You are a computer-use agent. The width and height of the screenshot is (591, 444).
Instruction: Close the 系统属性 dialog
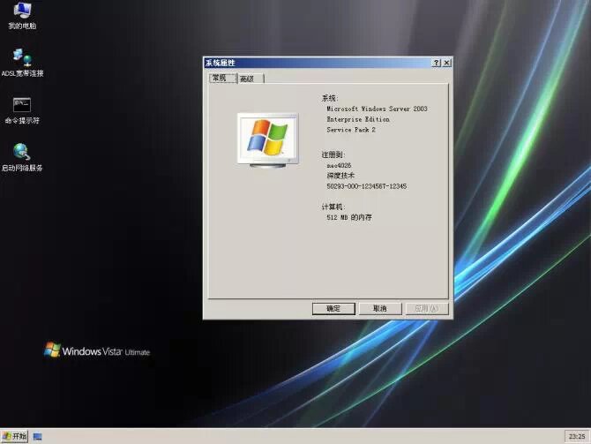coord(446,63)
